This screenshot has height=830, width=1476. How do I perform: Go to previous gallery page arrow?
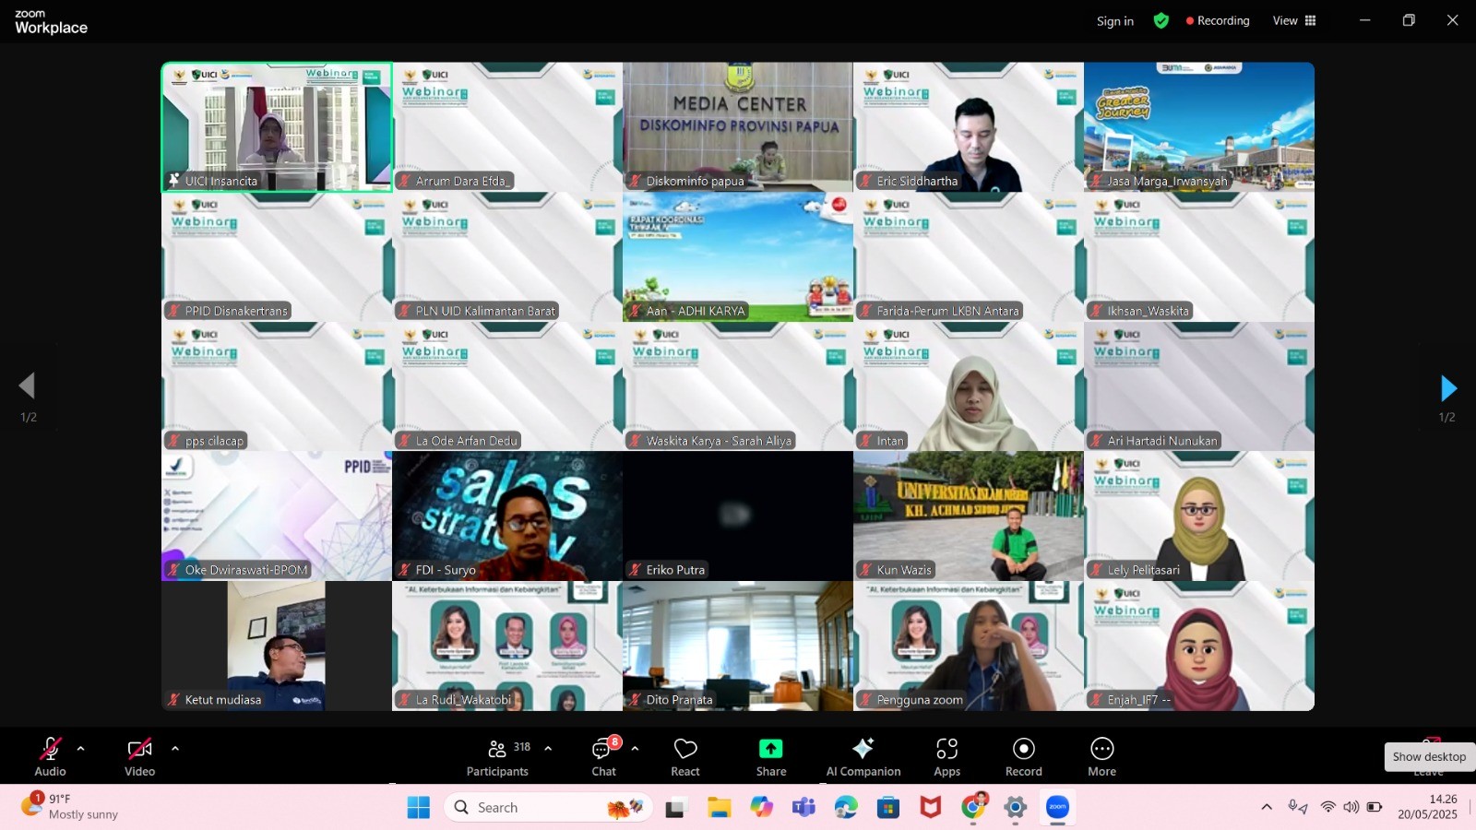[x=27, y=385]
